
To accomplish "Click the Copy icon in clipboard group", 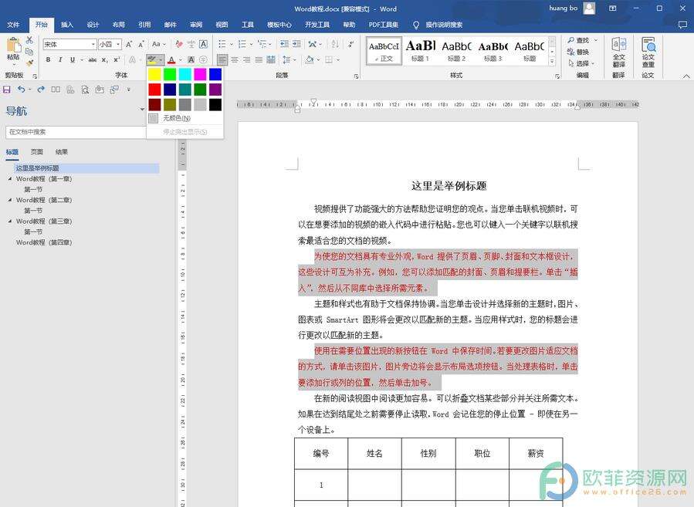I will 29,52.
